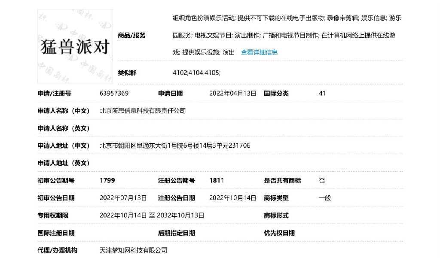Click the 是否共有商标 label

[282, 181]
